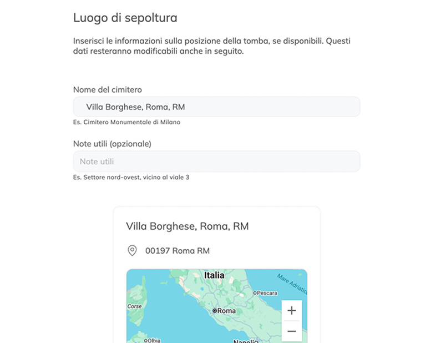Select the Nome del cimitero input field
Image resolution: width=446 pixels, height=343 pixels.
(x=216, y=106)
